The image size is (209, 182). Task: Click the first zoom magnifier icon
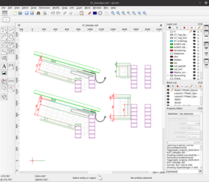coord(113,13)
